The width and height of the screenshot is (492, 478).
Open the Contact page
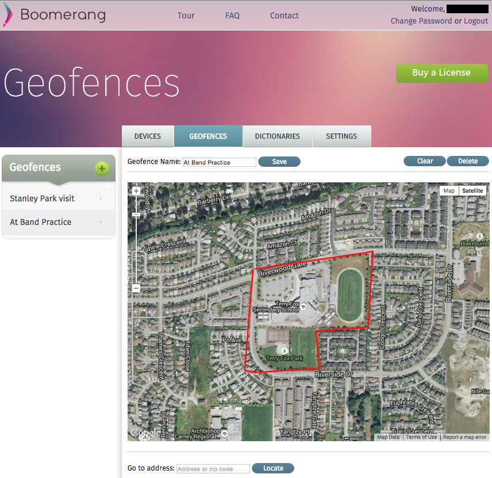285,16
